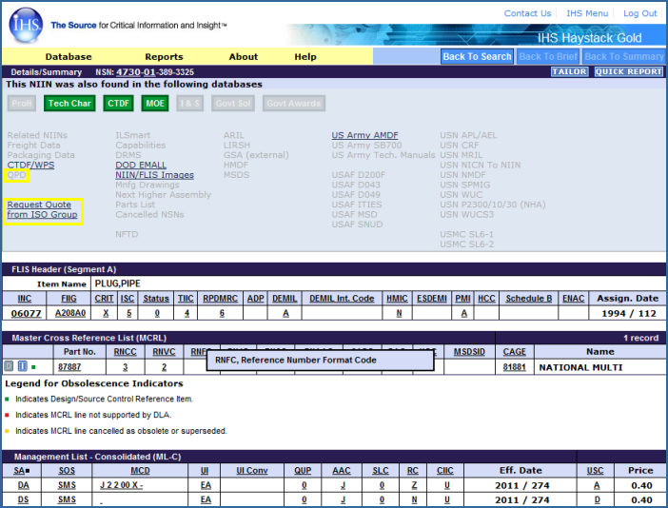The width and height of the screenshot is (668, 508).
Task: Open the CTDF/WPS link
Action: click(30, 166)
